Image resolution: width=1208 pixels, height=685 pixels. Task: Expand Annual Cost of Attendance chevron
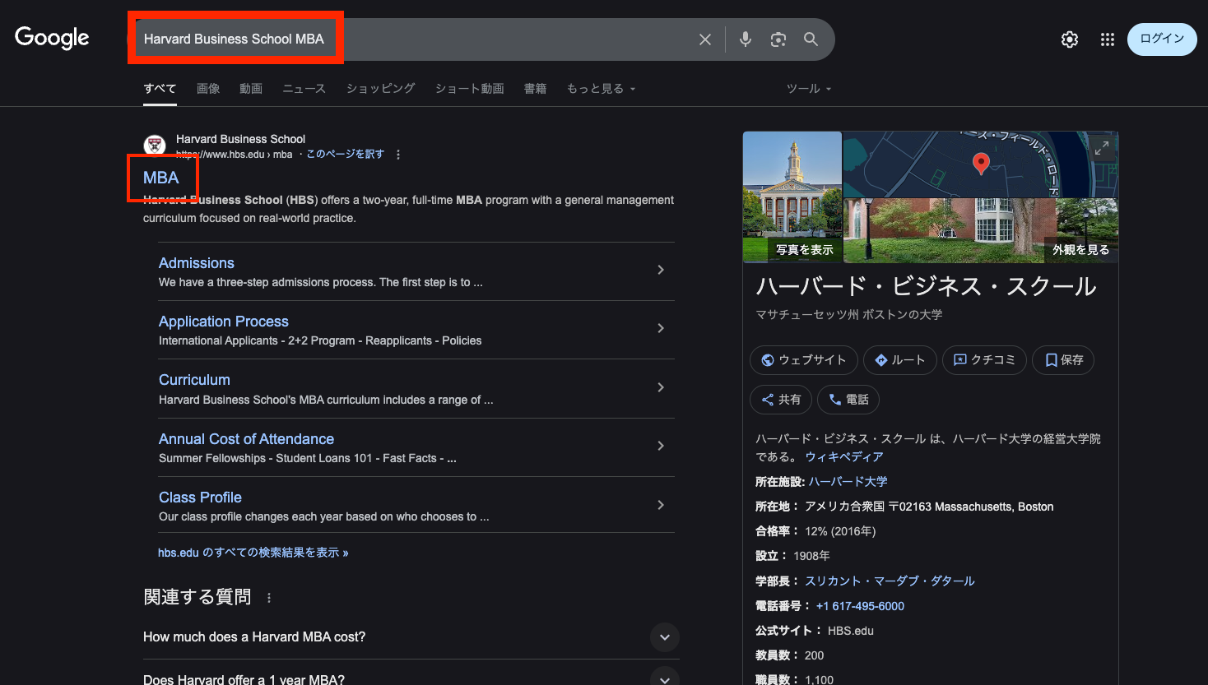[661, 446]
